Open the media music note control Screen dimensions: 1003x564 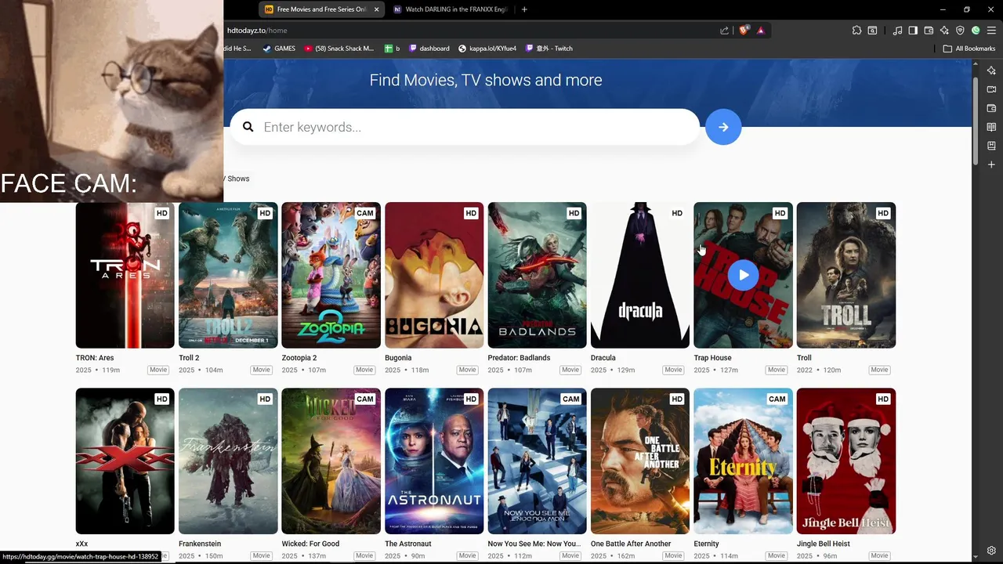click(x=897, y=31)
